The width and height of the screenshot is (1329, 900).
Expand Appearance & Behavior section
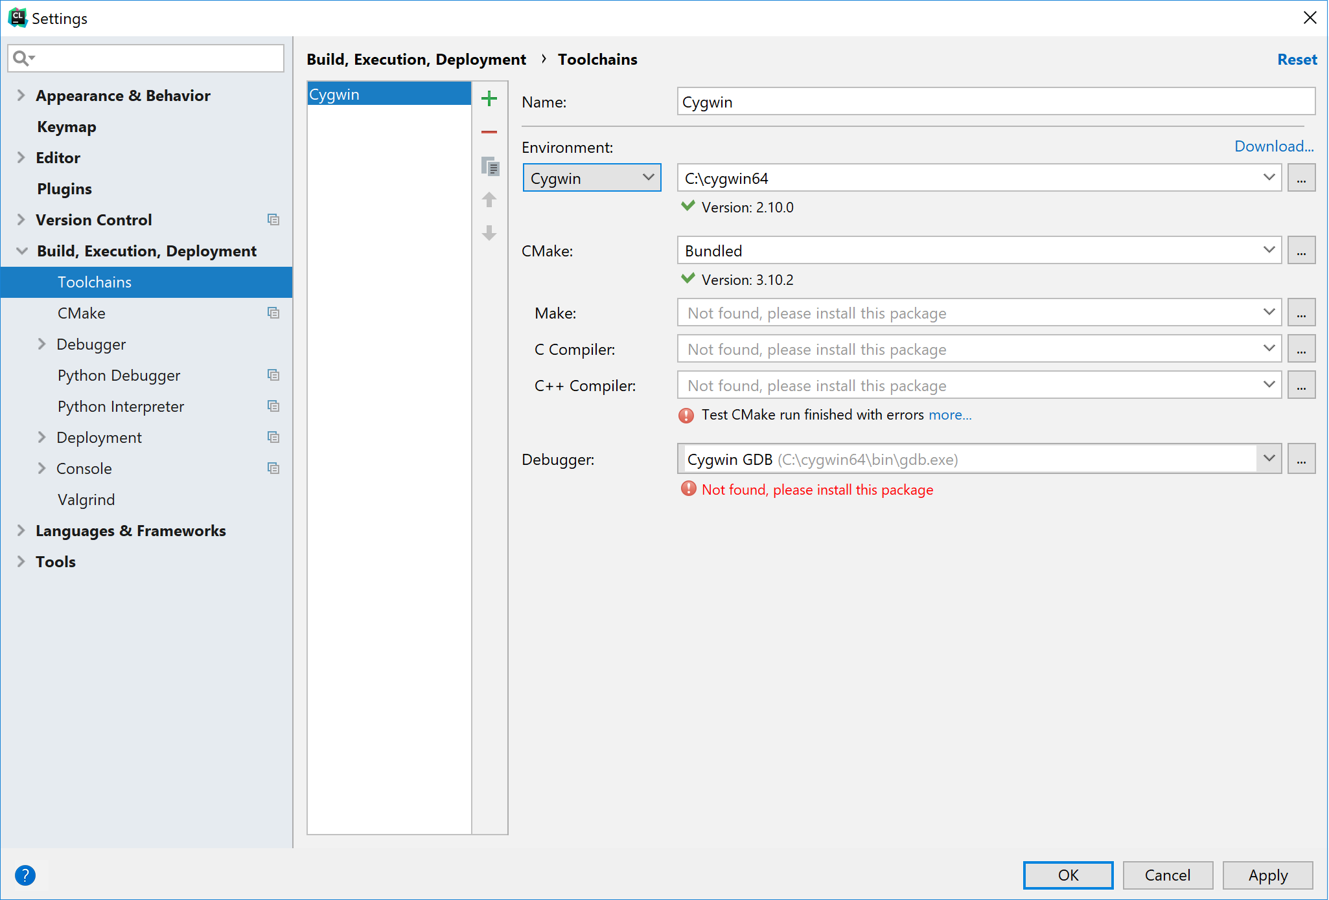21,95
